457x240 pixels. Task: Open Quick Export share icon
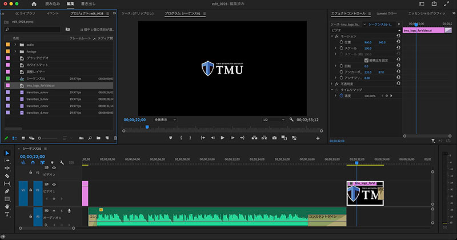(x=434, y=4)
